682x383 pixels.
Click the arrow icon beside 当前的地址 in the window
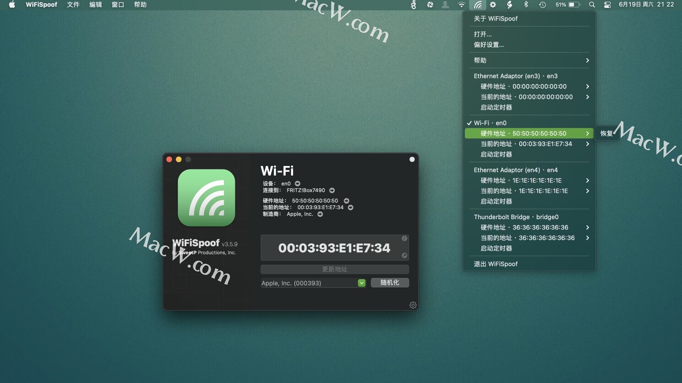(x=351, y=207)
